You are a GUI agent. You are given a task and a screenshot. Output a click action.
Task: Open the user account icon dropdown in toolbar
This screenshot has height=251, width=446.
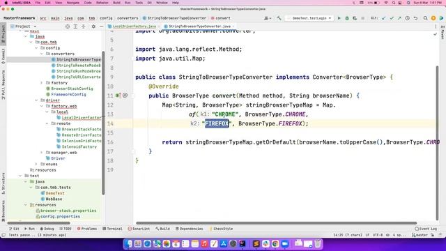267,18
